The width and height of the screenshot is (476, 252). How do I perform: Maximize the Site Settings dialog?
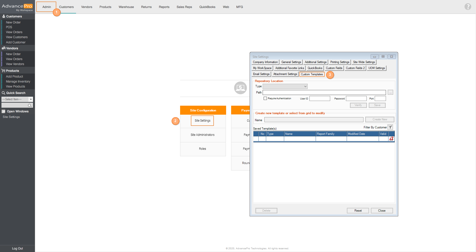383,57
